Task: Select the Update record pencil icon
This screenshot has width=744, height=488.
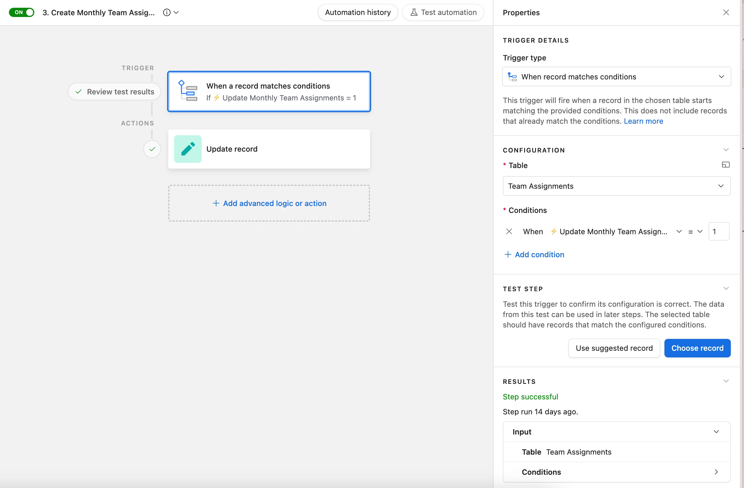Action: pos(188,149)
